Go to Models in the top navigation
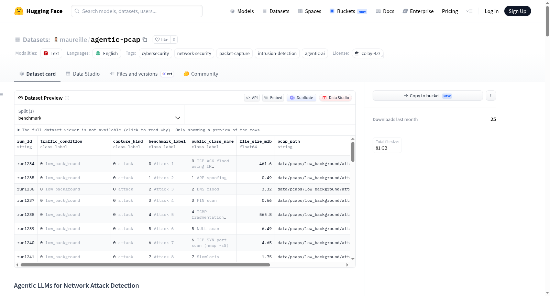The height and width of the screenshot is (296, 550). pos(242,11)
